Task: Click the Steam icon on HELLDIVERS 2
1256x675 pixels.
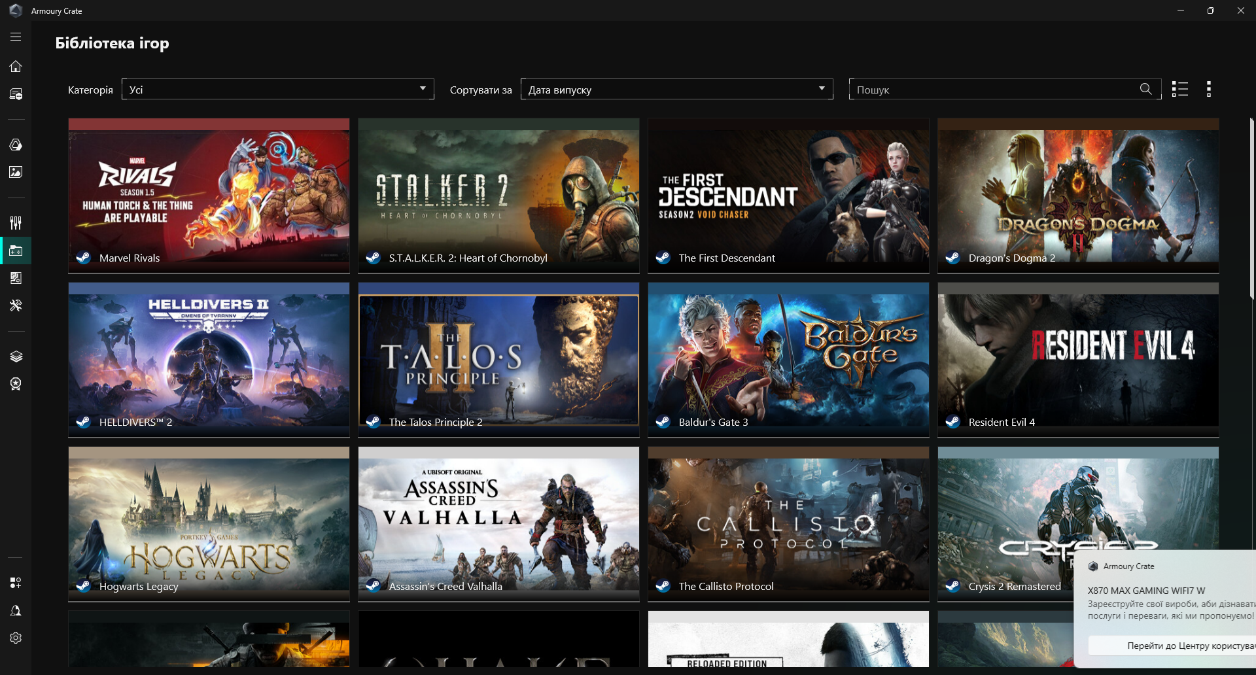Action: pyautogui.click(x=83, y=422)
